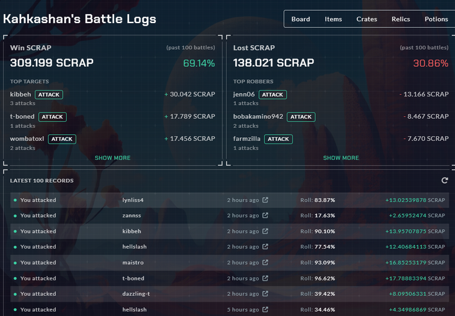
Task: Select maistro in records list
Action: click(133, 262)
